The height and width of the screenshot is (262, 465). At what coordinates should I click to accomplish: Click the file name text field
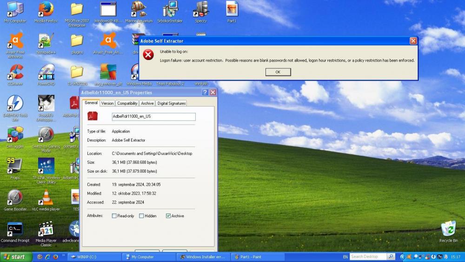tap(153, 116)
